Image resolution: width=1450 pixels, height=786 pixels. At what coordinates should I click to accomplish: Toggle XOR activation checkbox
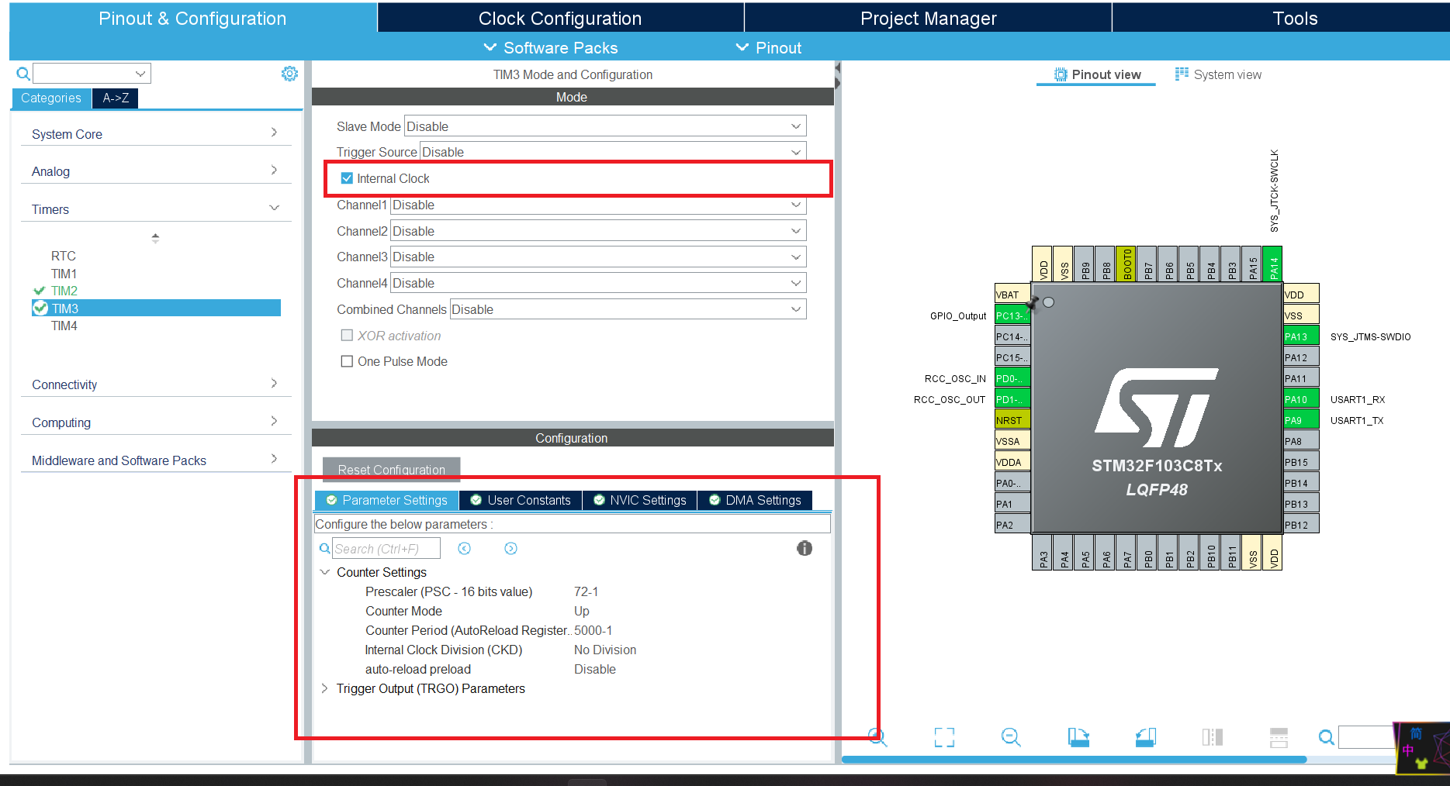click(347, 335)
